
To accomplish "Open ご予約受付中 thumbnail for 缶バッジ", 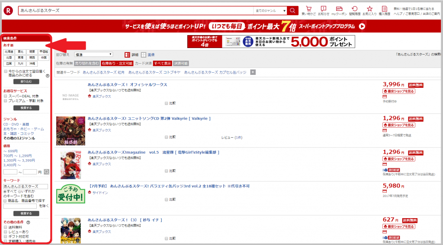I will coord(71,193).
